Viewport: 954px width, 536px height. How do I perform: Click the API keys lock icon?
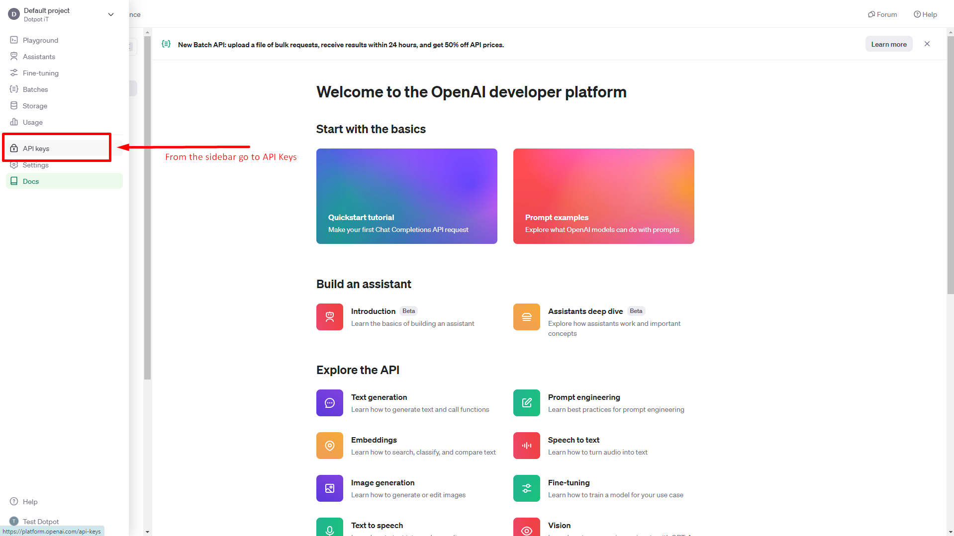[14, 148]
